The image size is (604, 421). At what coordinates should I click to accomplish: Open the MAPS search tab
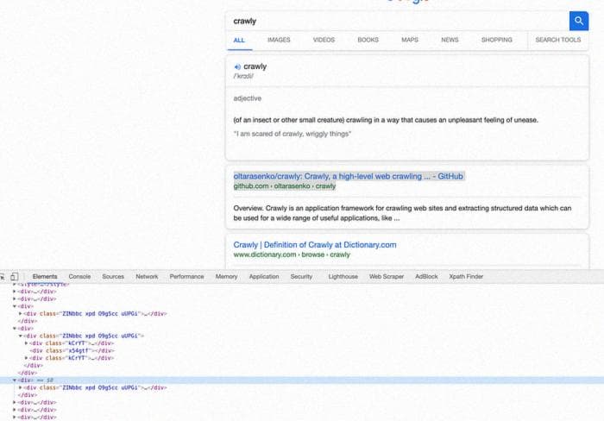pos(410,40)
